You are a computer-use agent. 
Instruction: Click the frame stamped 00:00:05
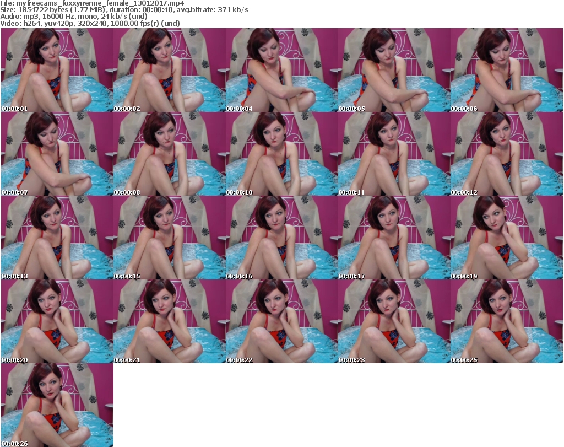click(x=394, y=70)
